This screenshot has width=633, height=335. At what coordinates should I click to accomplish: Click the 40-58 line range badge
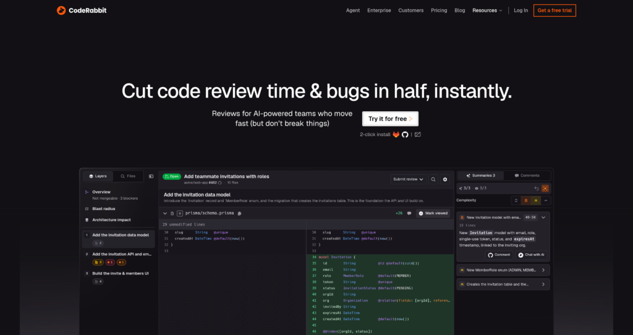pyautogui.click(x=530, y=218)
